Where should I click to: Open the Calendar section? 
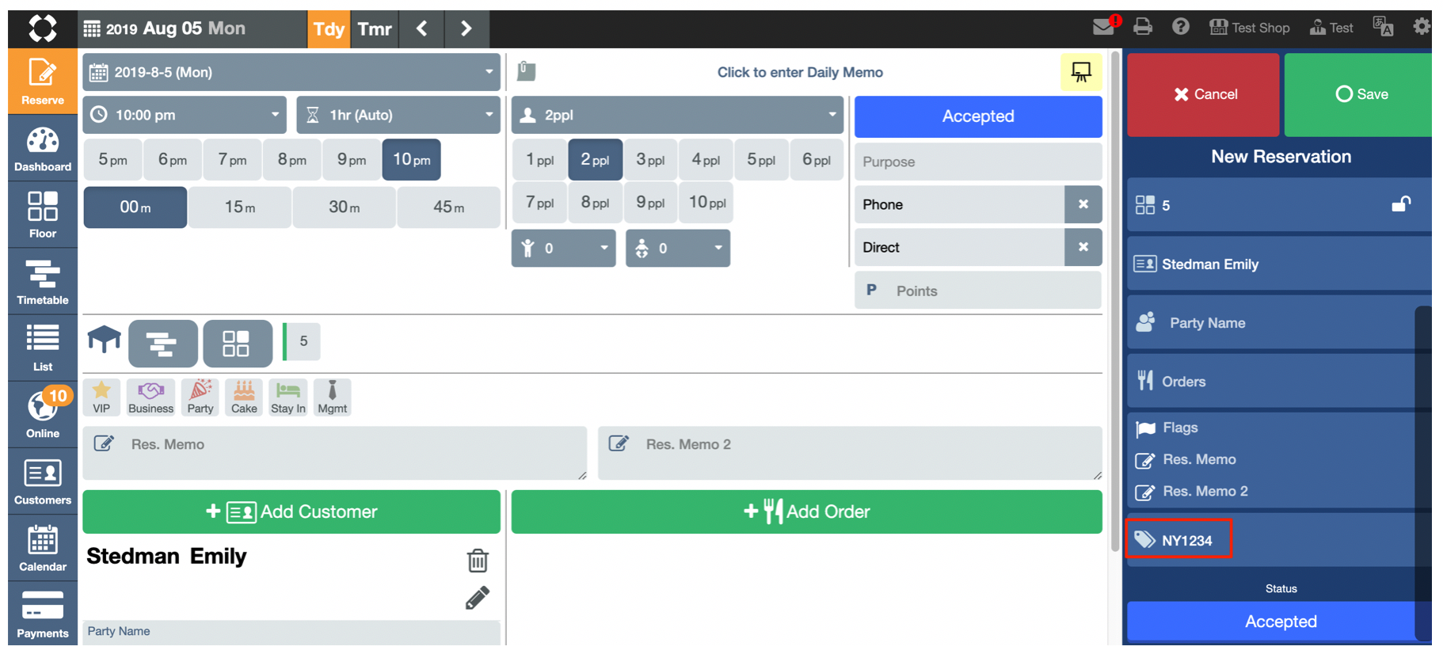coord(43,548)
